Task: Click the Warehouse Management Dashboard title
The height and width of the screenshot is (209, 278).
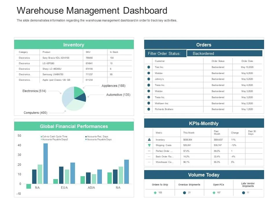Action: (92, 10)
